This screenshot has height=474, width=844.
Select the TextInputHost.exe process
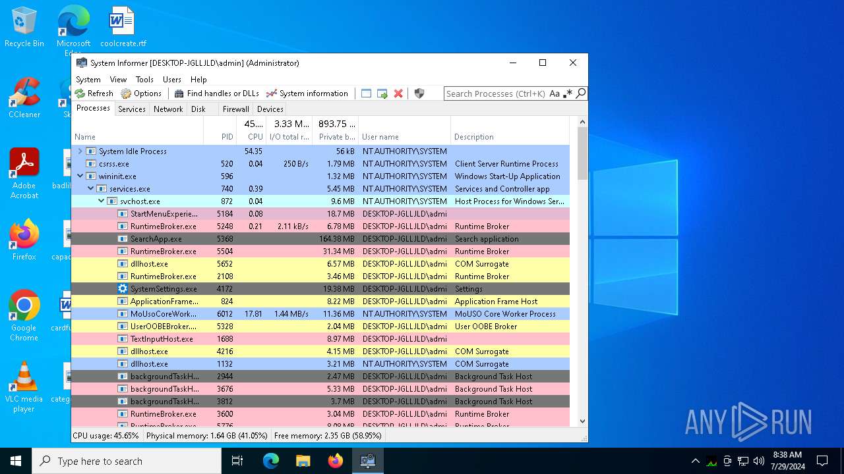320,339
